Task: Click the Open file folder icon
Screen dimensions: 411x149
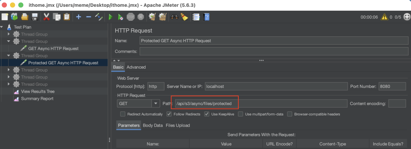Action: (24, 17)
